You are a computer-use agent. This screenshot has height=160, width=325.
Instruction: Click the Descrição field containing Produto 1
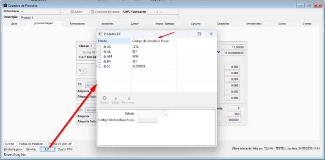pyautogui.click(x=99, y=17)
